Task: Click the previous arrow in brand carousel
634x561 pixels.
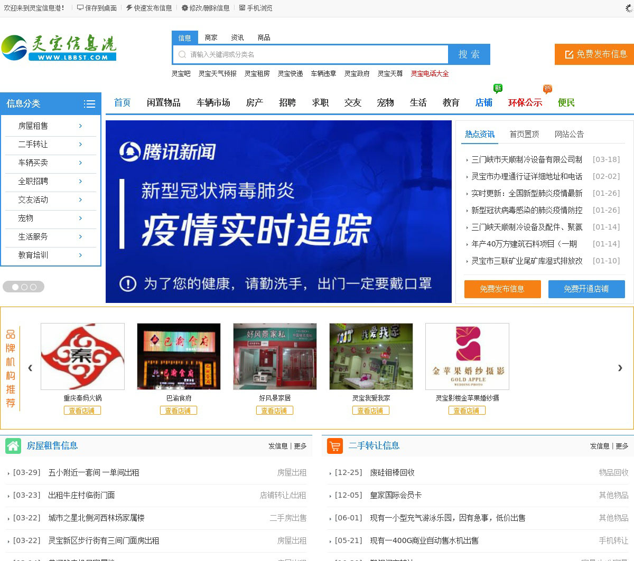Action: tap(30, 368)
